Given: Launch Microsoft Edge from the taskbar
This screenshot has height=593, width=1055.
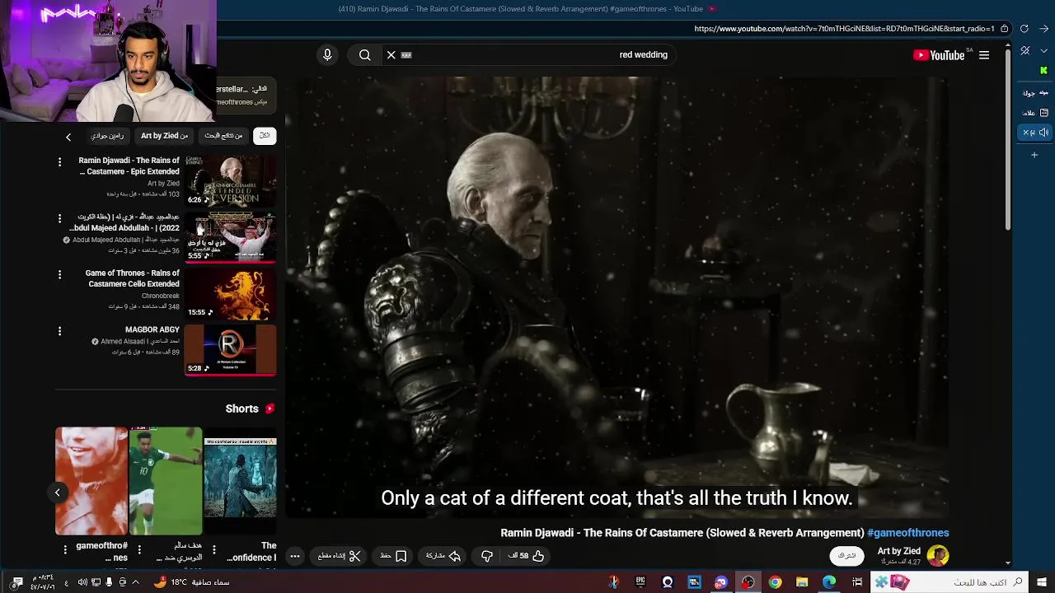Looking at the screenshot, I should click(829, 582).
